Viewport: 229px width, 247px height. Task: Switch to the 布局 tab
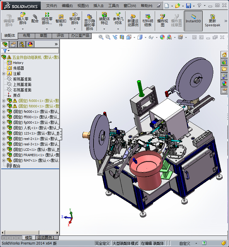[26, 36]
